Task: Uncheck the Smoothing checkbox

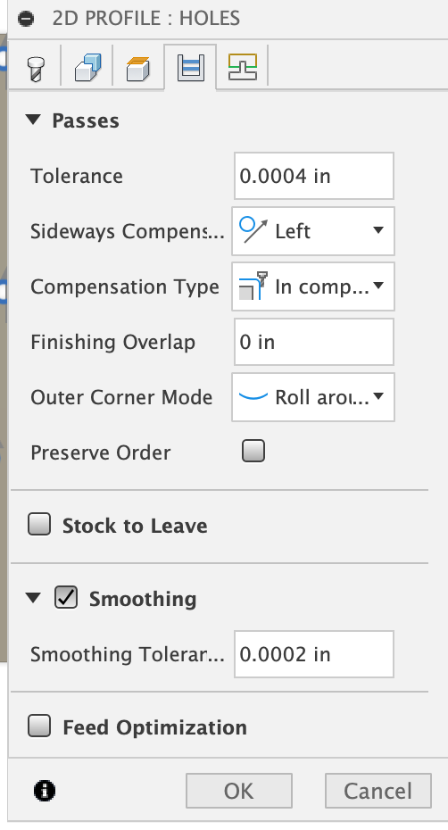Action: pos(66,598)
